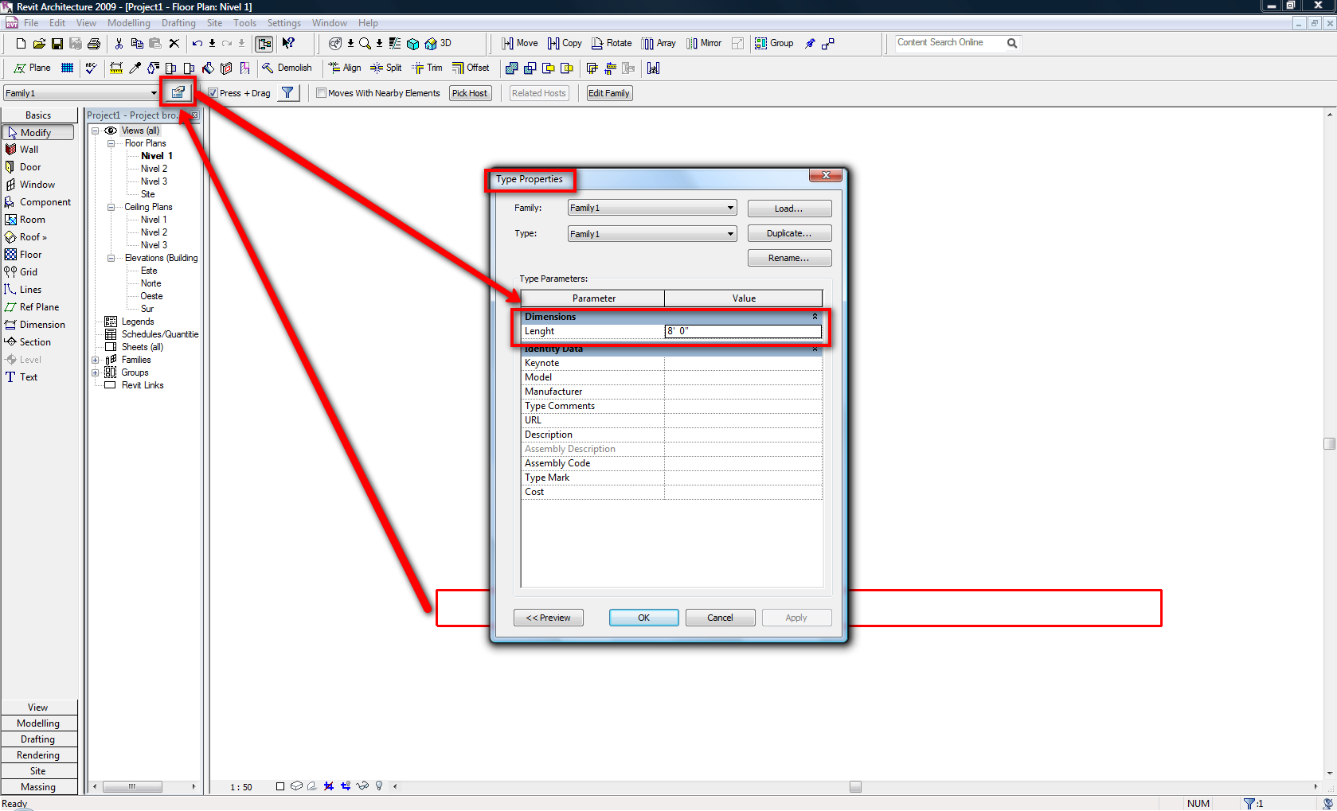Click the Delete X icon in the toolbar
The height and width of the screenshot is (811, 1337).
pos(174,44)
